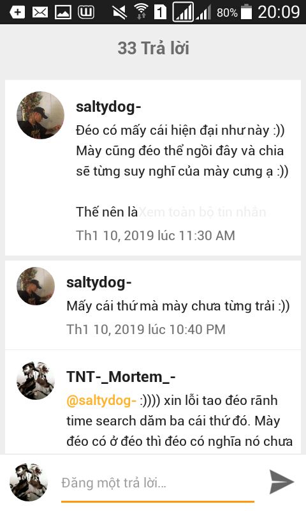This screenshot has width=306, height=511.
Task: Open saltydog- avatar on the second reply
Action: [x=36, y=286]
